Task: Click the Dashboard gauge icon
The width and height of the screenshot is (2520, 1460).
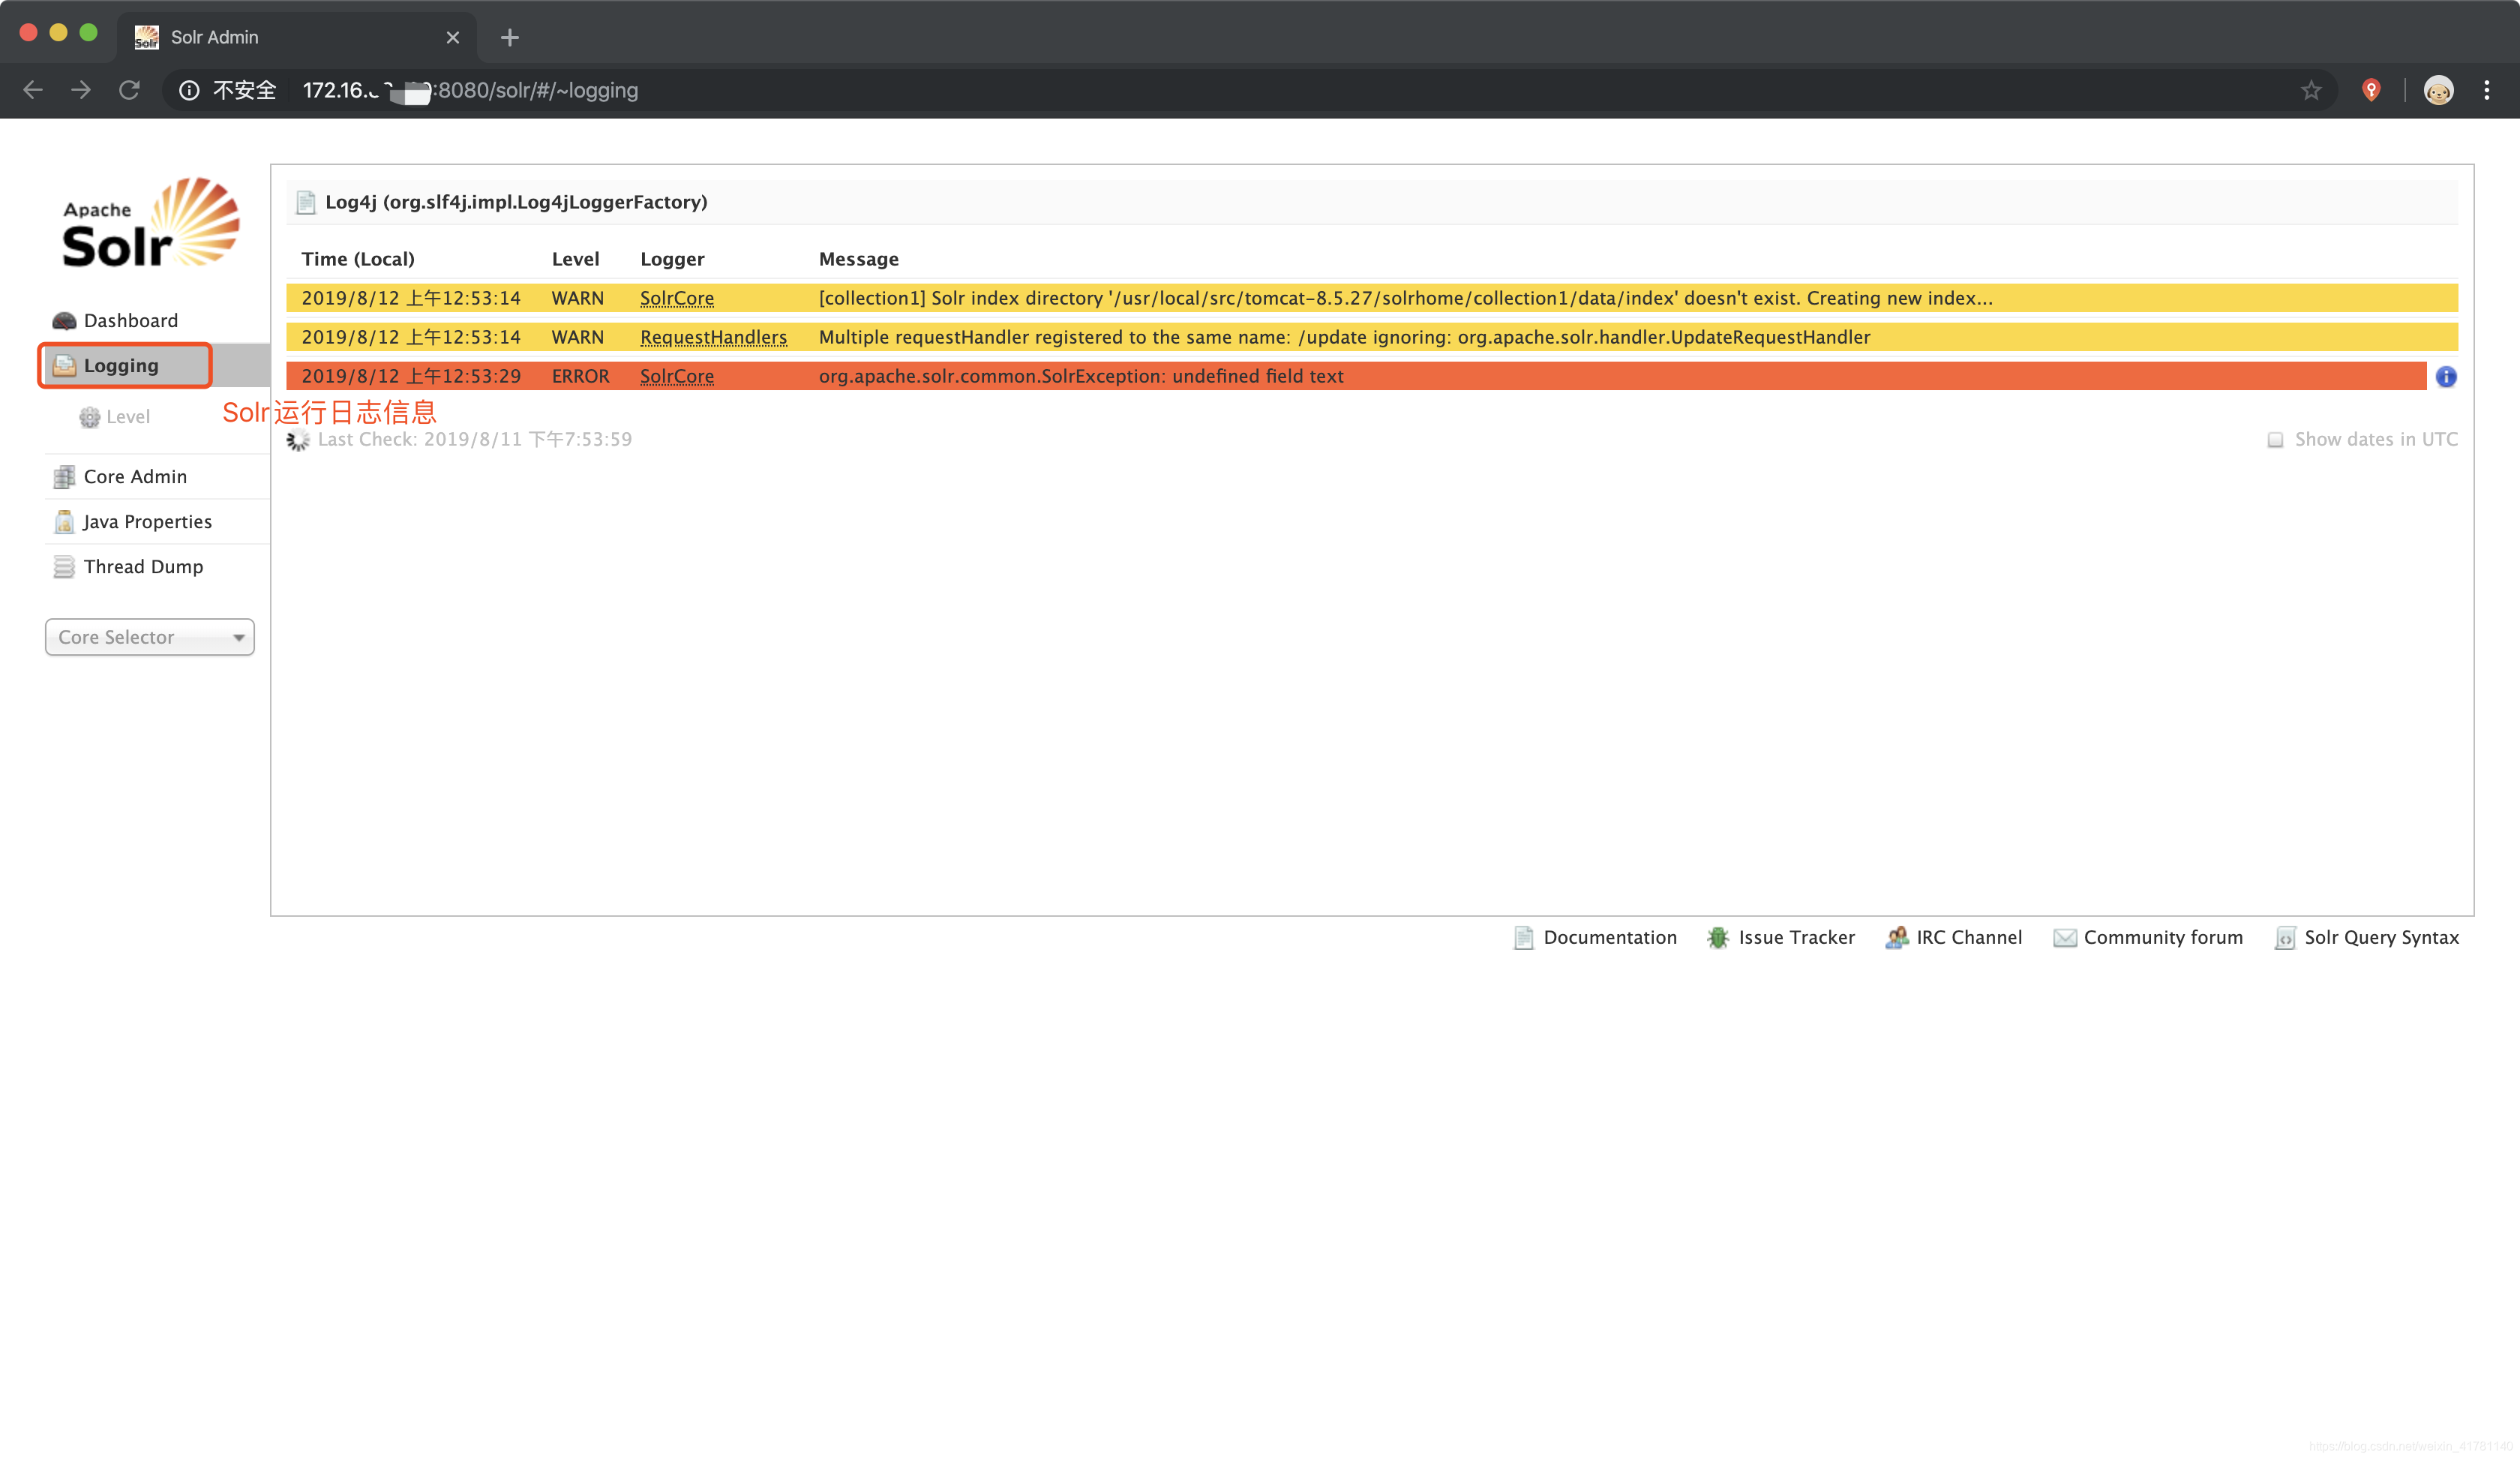Action: point(64,321)
